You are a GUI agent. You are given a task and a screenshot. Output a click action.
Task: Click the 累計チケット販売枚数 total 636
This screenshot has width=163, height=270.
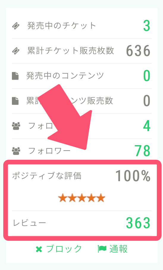point(138,51)
